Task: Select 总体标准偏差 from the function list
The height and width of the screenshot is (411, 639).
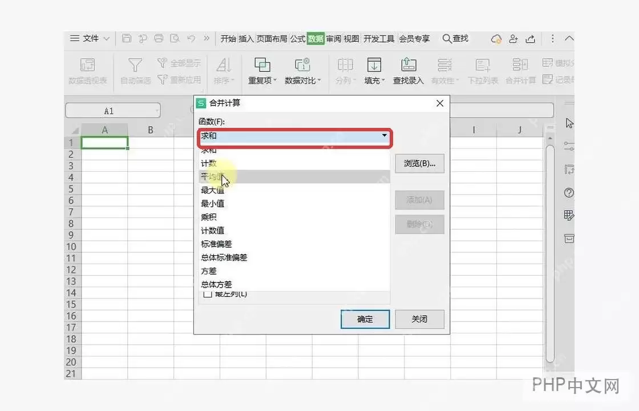Action: [x=294, y=257]
